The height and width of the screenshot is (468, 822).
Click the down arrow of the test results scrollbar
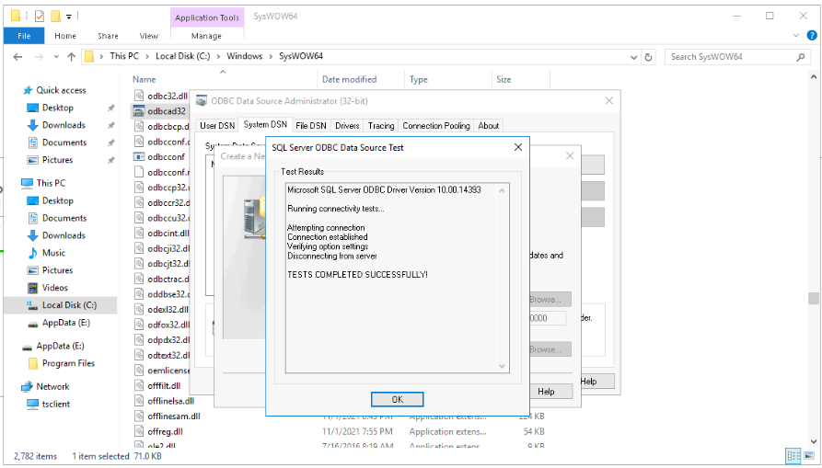click(x=502, y=366)
